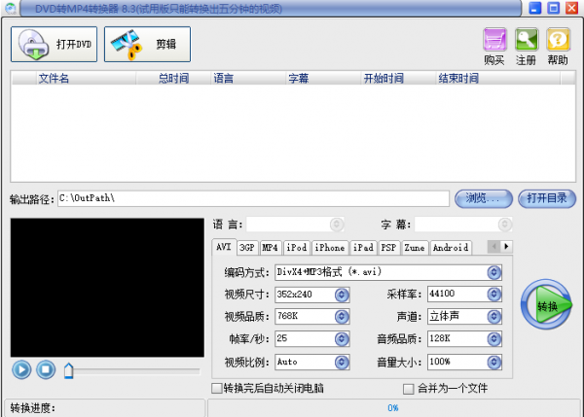584x417 pixels.
Task: Open the 字幕 selection dropdown
Action: coord(504,225)
